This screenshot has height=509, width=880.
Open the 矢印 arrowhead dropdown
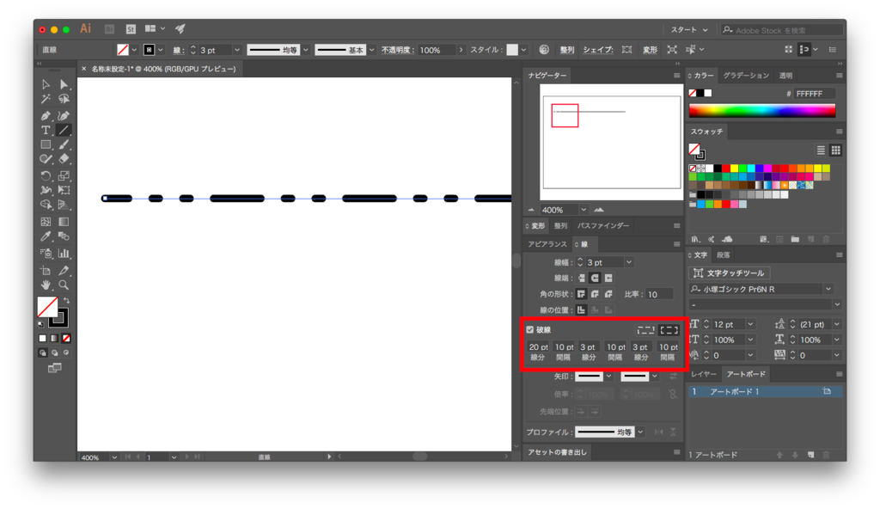609,376
